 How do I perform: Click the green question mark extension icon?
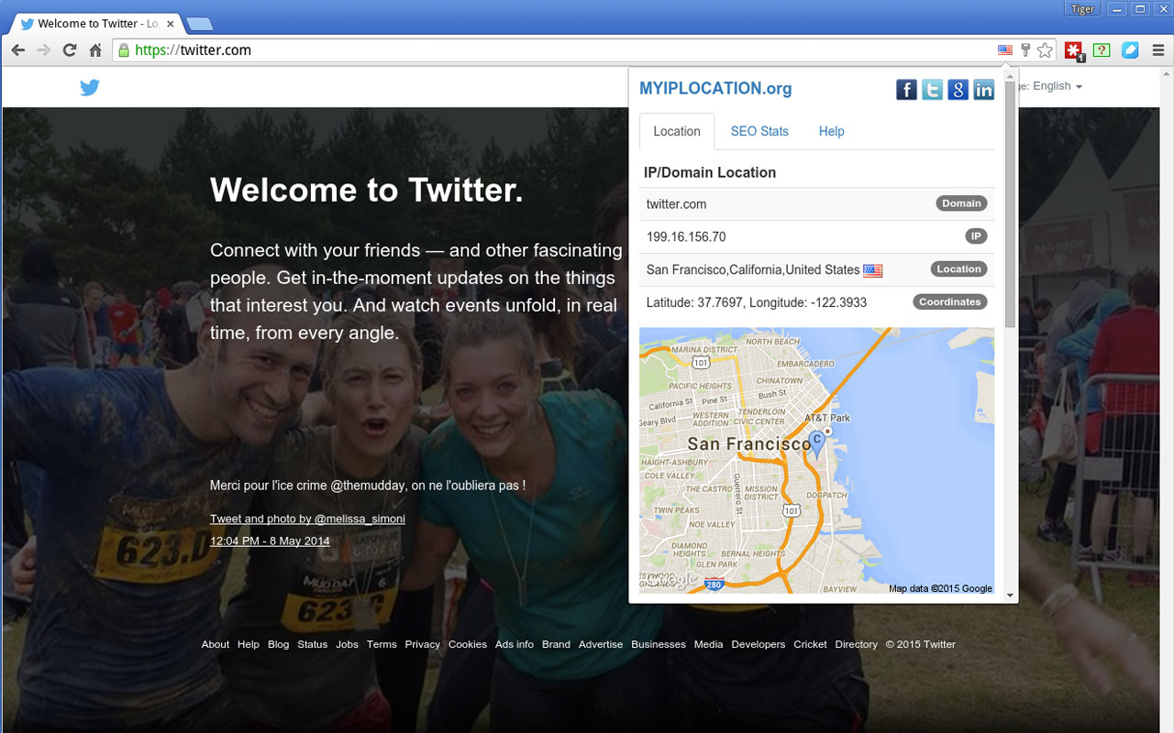[1102, 50]
